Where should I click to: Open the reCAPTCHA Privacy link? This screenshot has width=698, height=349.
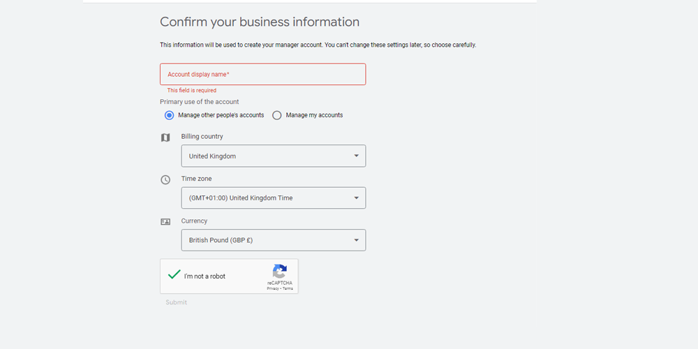point(273,288)
